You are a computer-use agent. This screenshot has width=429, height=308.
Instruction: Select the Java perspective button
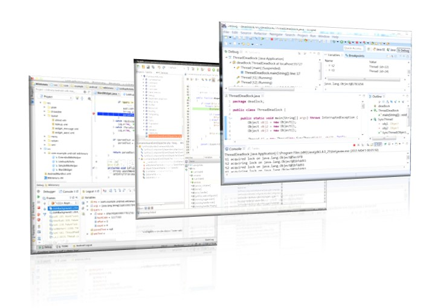[x=392, y=50]
